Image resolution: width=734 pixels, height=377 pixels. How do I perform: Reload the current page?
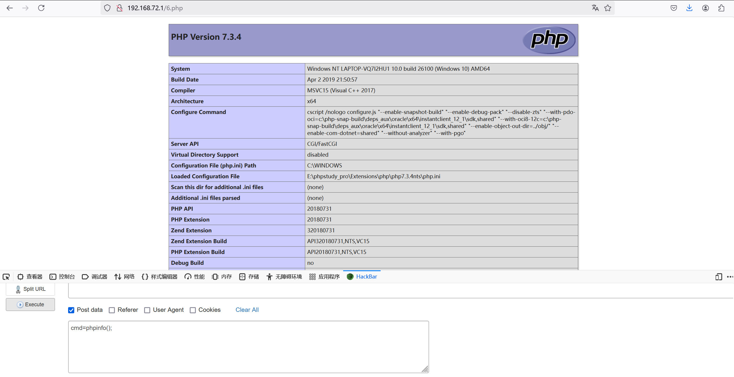[x=41, y=8]
